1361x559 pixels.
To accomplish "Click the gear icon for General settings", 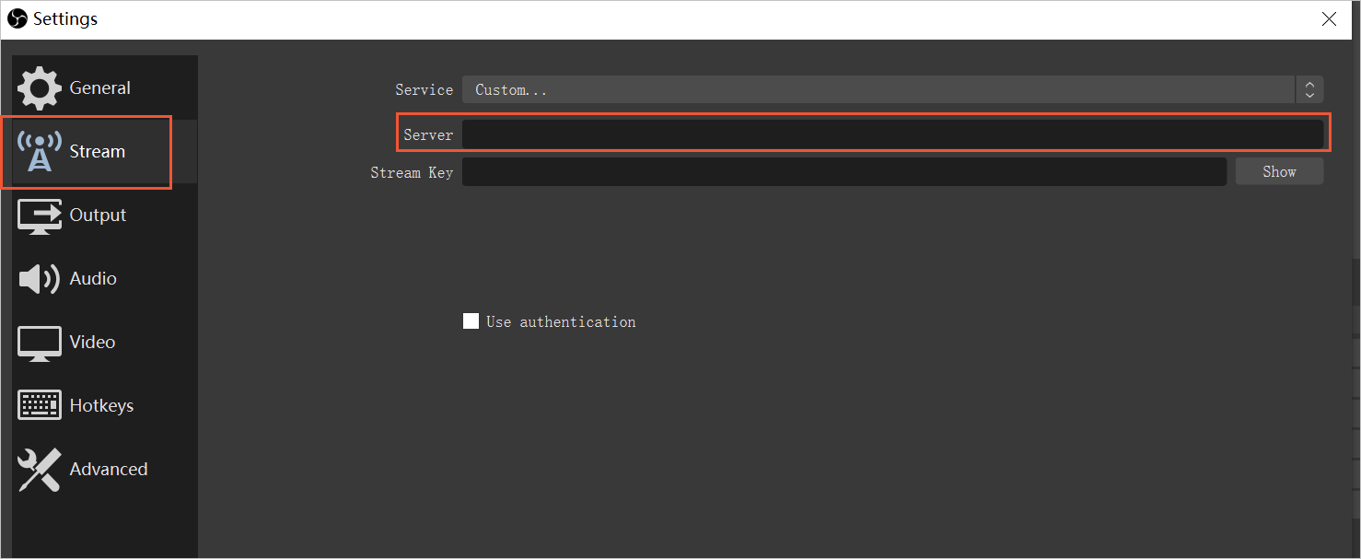I will point(39,88).
